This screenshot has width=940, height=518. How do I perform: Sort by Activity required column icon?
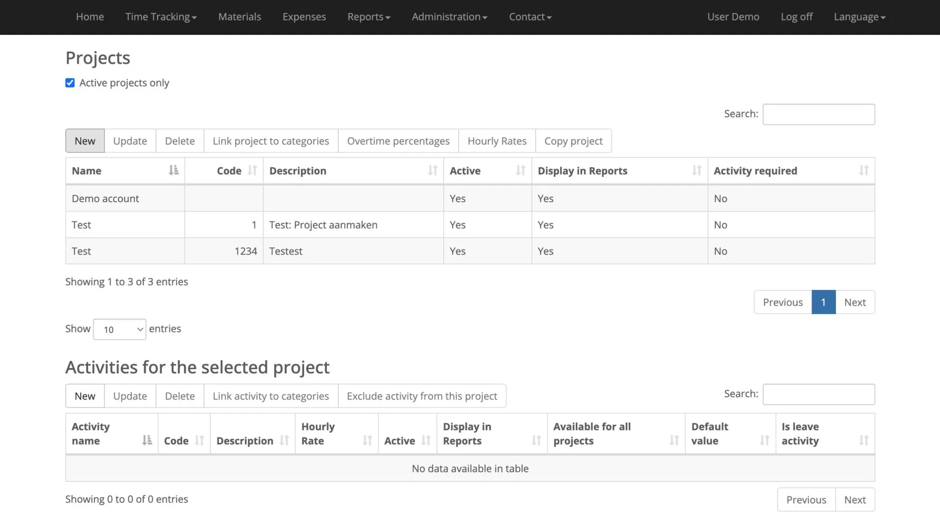pyautogui.click(x=864, y=170)
